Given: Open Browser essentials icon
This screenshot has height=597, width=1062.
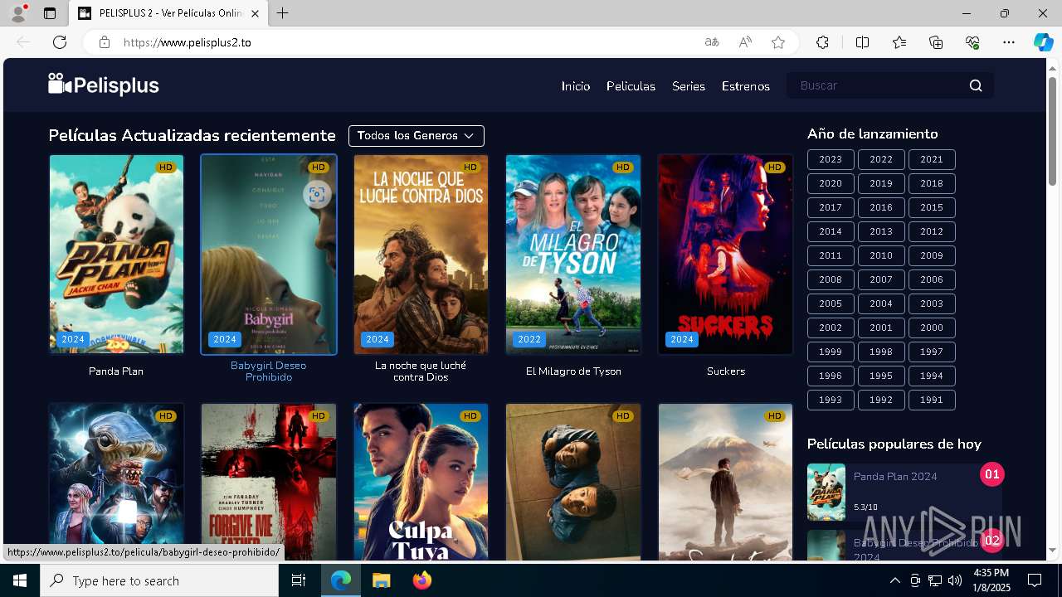Looking at the screenshot, I should (x=972, y=42).
